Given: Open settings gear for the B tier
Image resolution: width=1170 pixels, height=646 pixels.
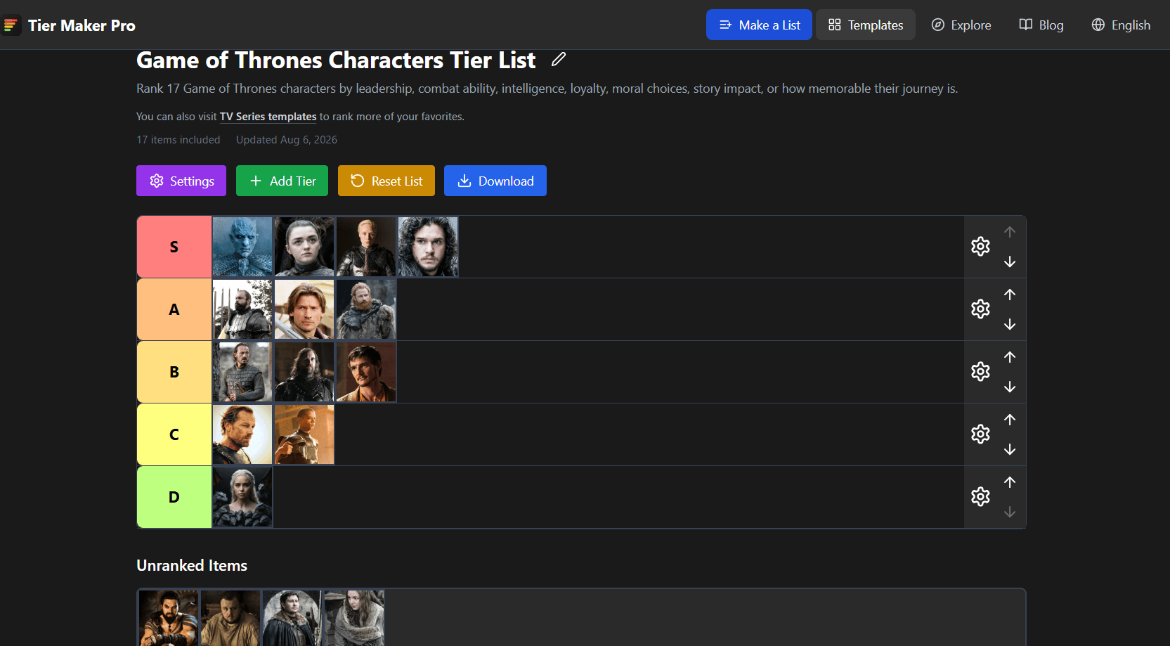Looking at the screenshot, I should click(980, 372).
